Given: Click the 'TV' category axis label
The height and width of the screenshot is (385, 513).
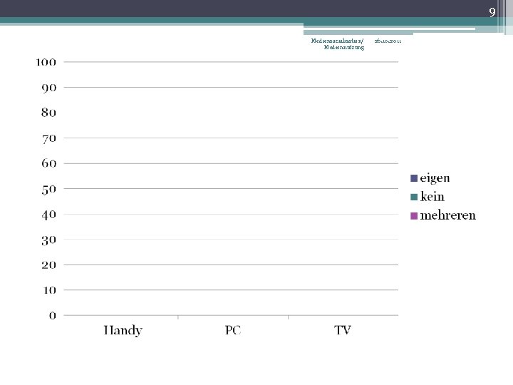Looking at the screenshot, I should click(343, 330).
